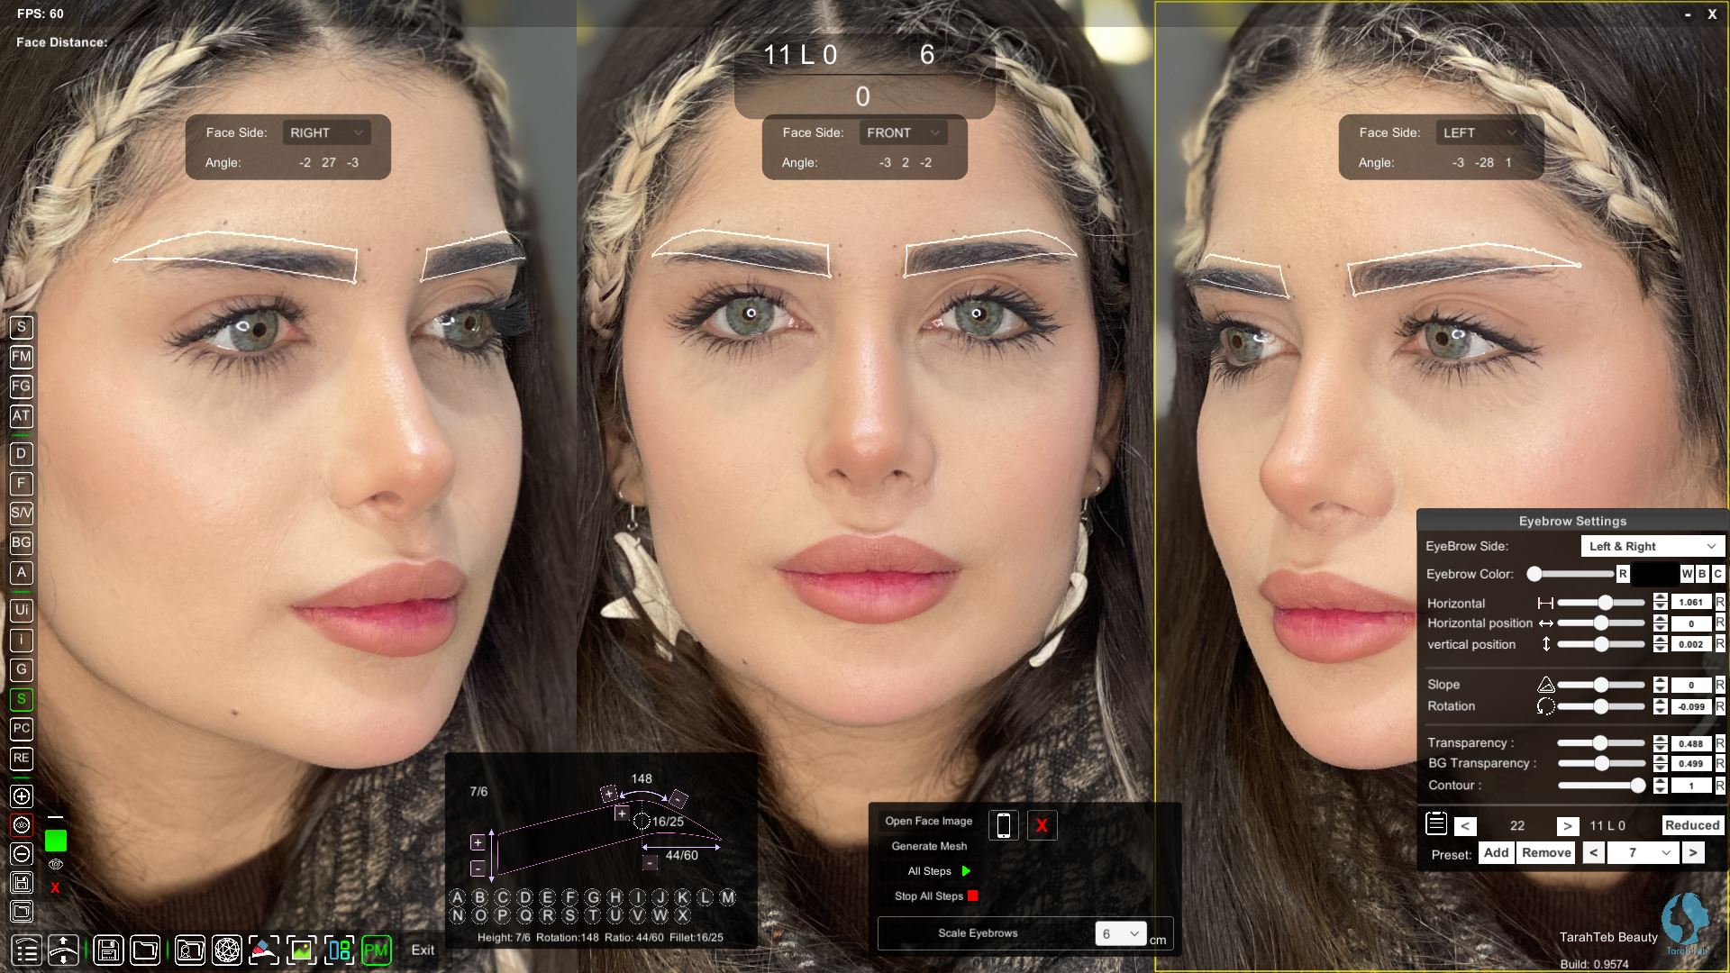Click the Add preset button

click(x=1496, y=852)
